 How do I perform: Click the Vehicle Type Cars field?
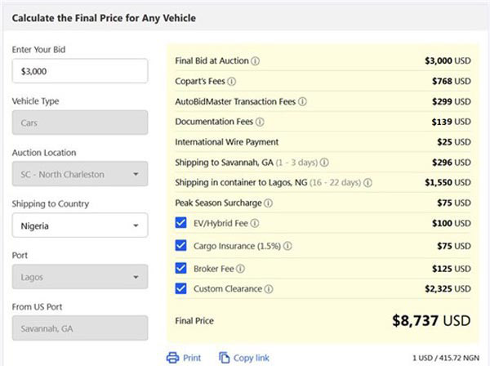80,123
